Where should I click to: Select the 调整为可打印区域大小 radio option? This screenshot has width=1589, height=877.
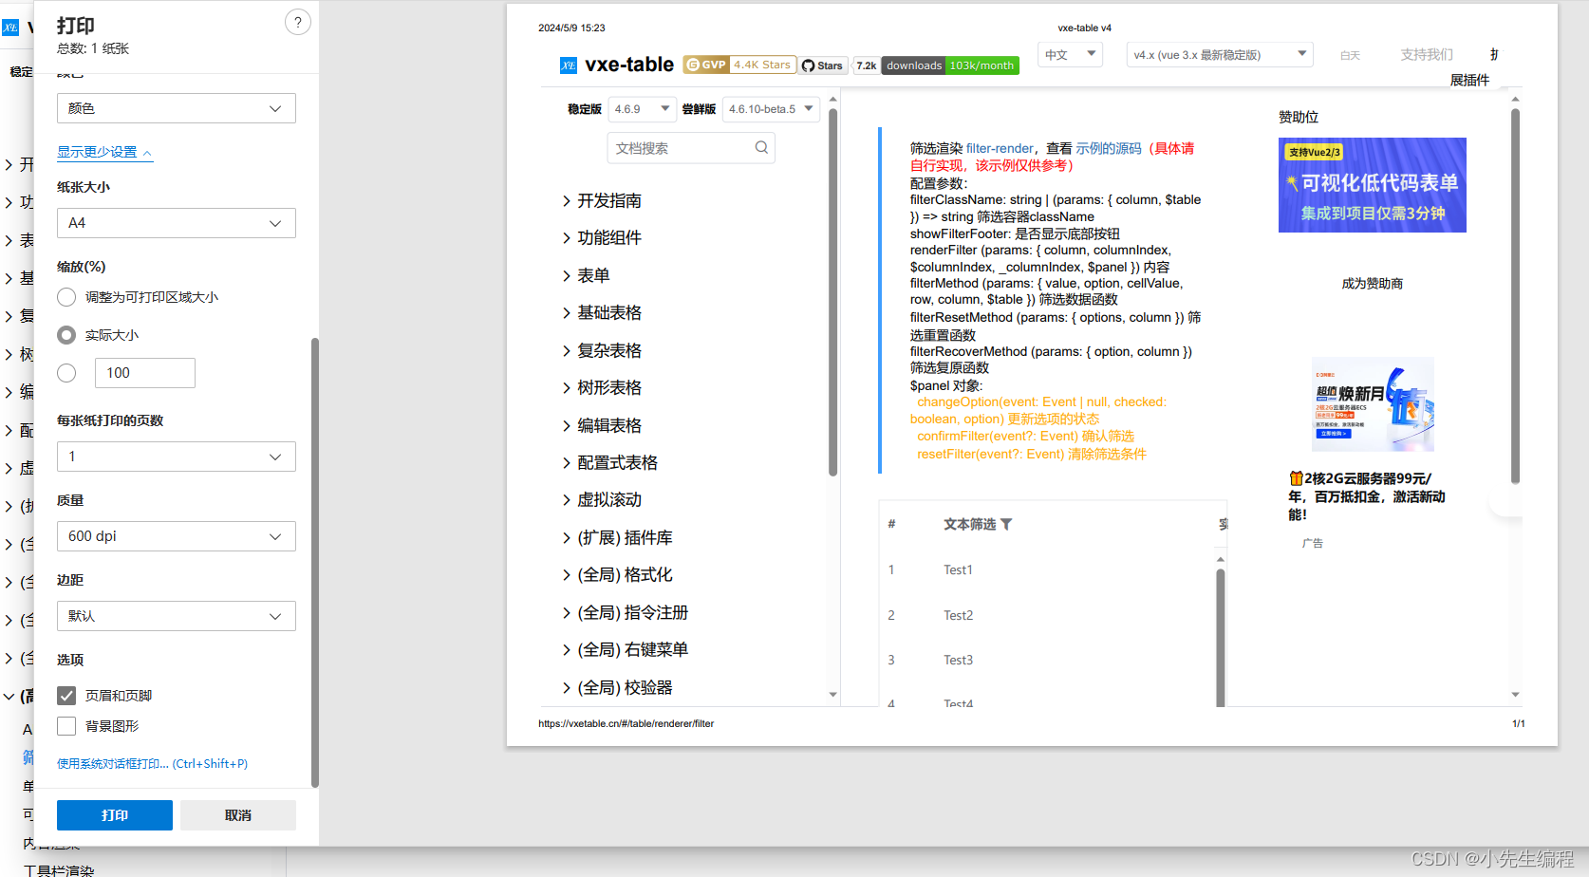pyautogui.click(x=66, y=296)
